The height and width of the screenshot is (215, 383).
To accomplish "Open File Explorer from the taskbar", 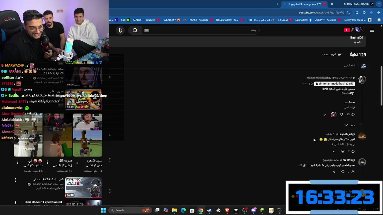I will click(174, 210).
